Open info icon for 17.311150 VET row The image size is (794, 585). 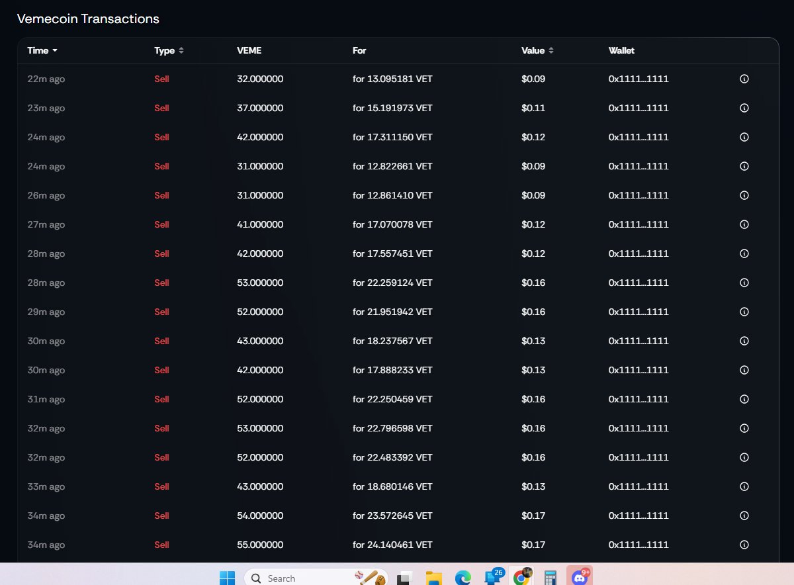[x=744, y=138]
